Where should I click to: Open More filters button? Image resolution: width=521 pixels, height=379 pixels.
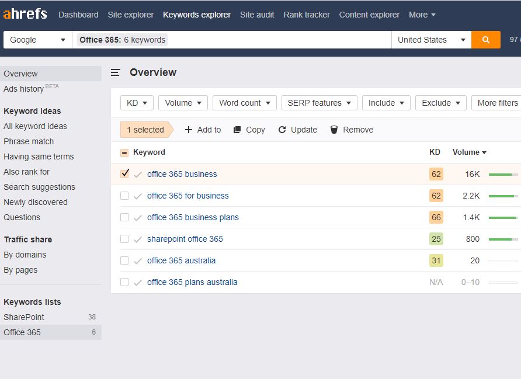(497, 103)
